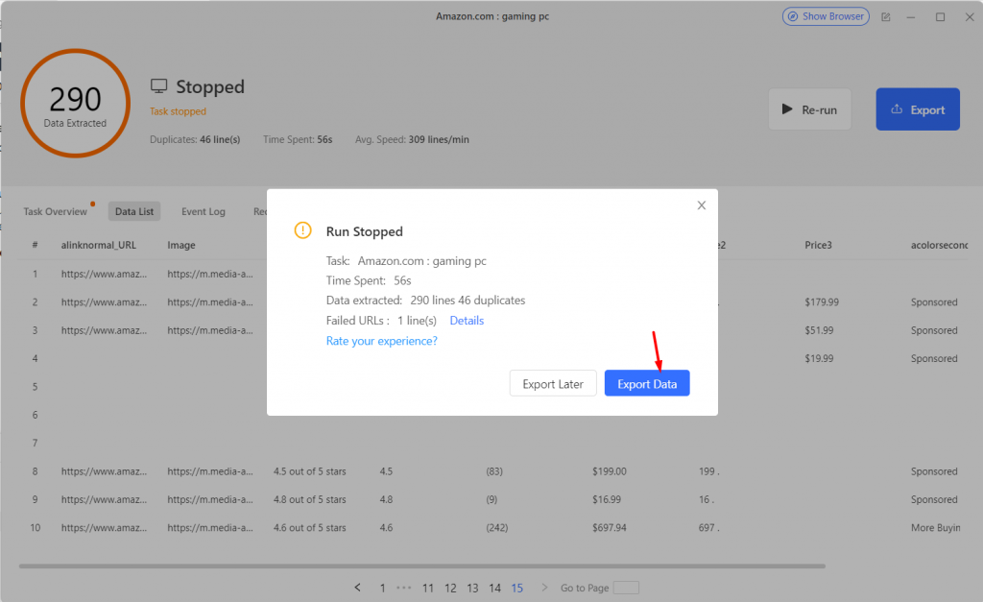Click the Export Data button
983x602 pixels.
point(647,383)
